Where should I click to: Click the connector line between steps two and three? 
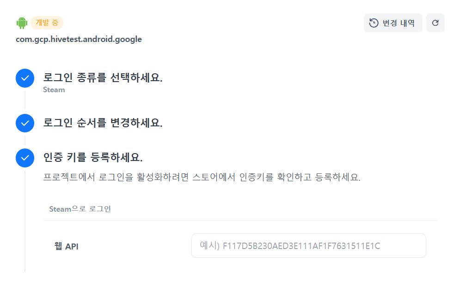coord(25,140)
